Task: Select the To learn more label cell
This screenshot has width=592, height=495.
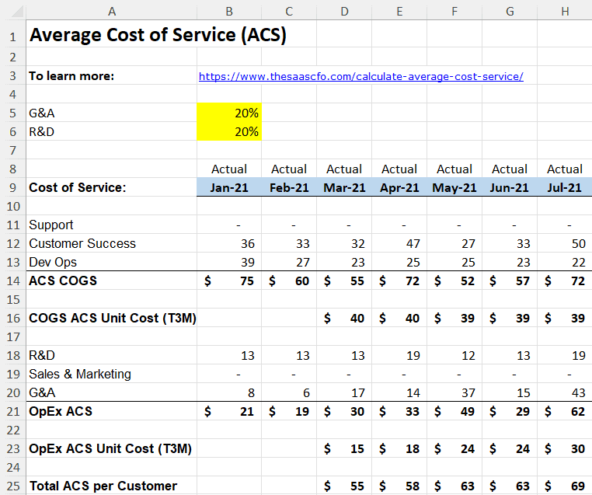Action: 111,76
